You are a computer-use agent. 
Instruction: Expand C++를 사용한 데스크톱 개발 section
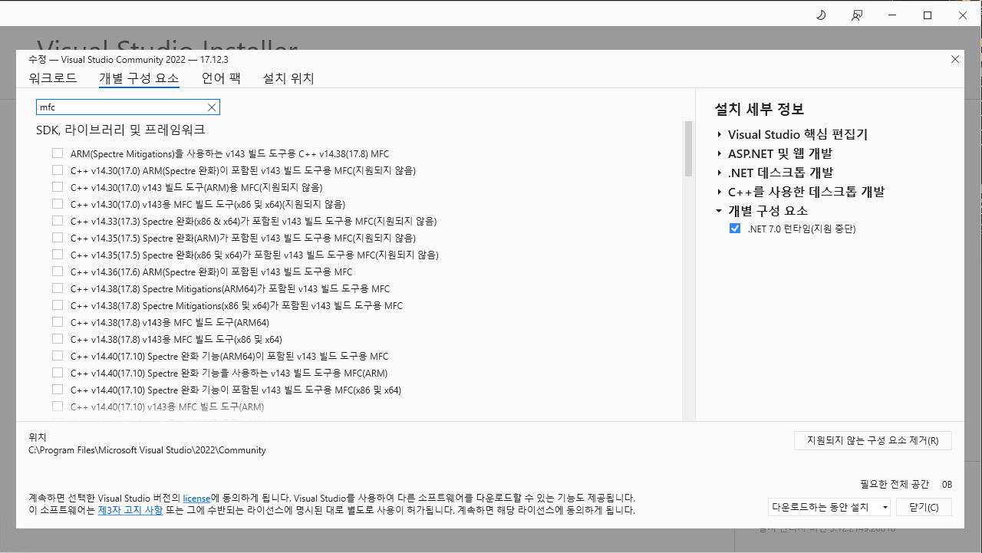pos(720,192)
